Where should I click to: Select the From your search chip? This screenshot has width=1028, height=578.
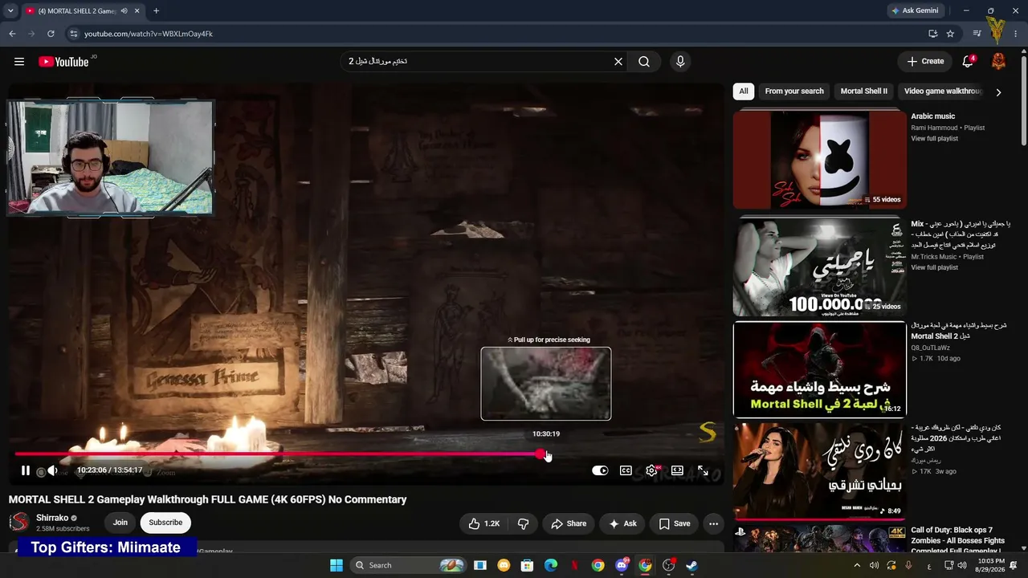794,92
